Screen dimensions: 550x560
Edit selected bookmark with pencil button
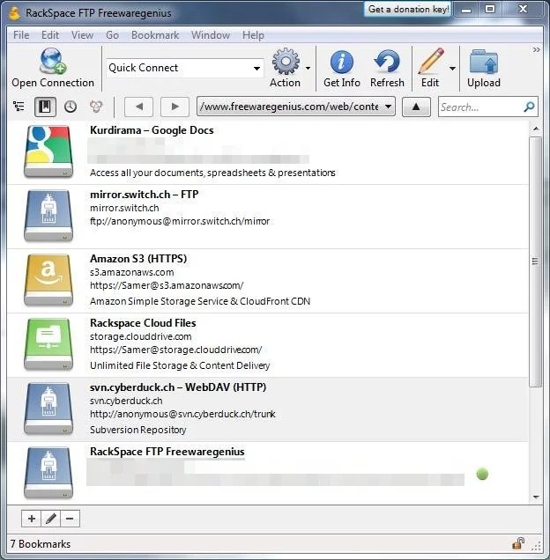pyautogui.click(x=51, y=519)
